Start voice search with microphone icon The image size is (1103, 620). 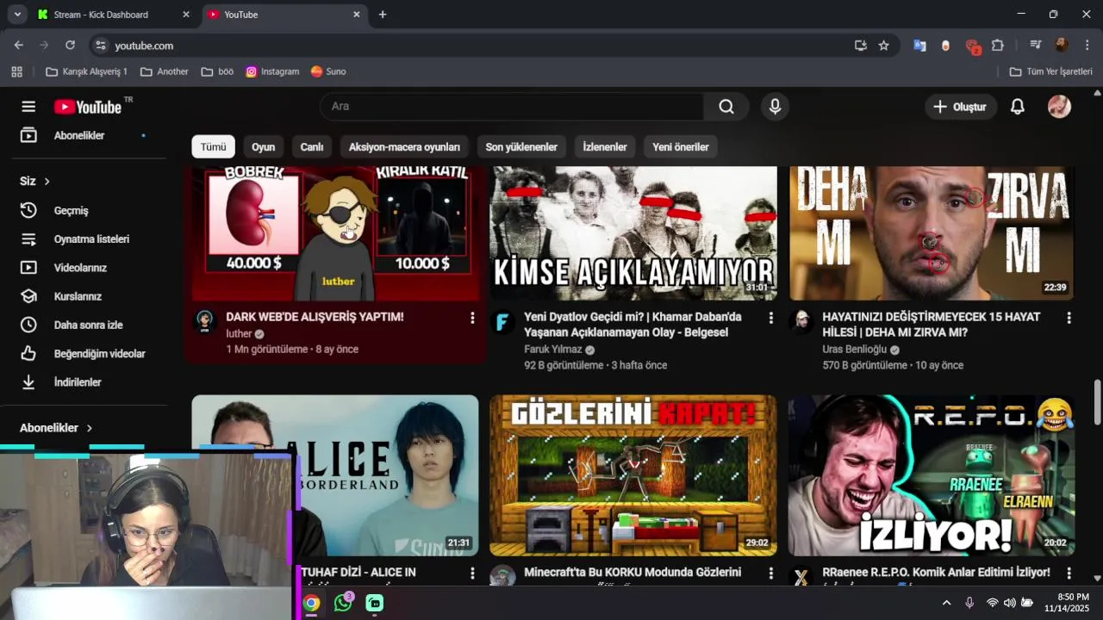click(775, 107)
